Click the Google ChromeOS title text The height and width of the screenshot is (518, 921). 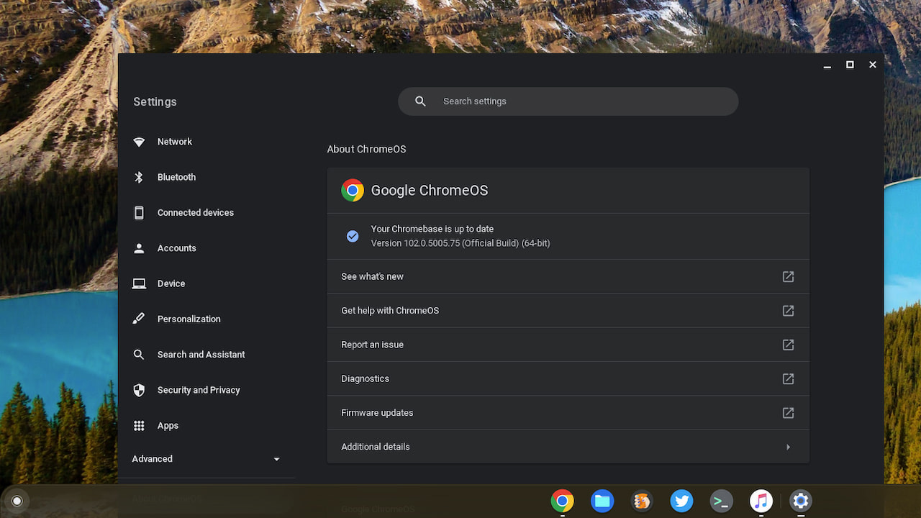coord(430,190)
